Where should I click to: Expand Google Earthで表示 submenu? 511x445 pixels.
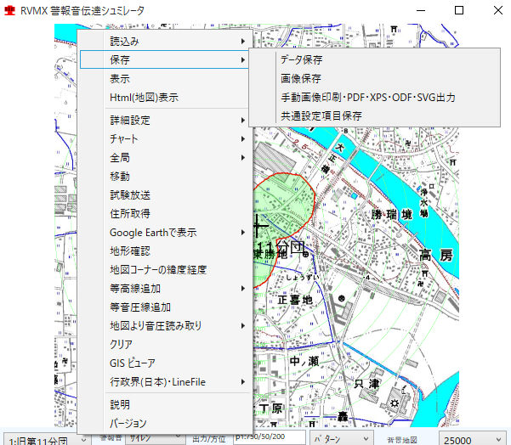[153, 233]
